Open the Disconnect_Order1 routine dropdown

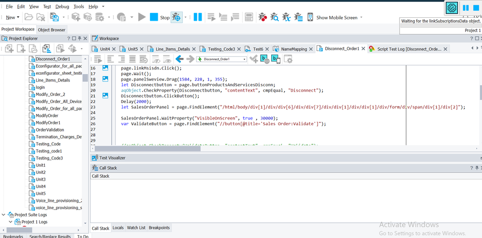pos(245,59)
